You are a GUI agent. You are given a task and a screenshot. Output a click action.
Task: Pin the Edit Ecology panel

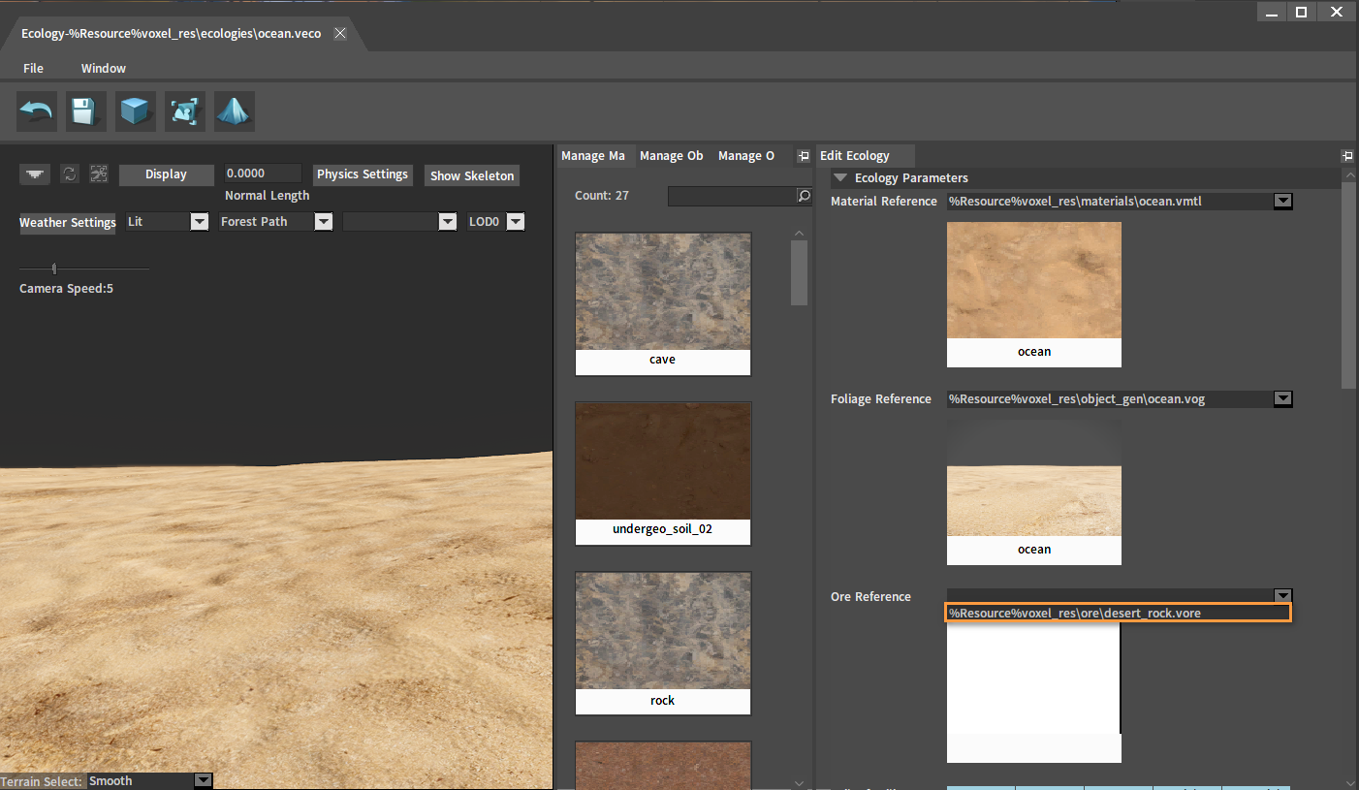1346,156
